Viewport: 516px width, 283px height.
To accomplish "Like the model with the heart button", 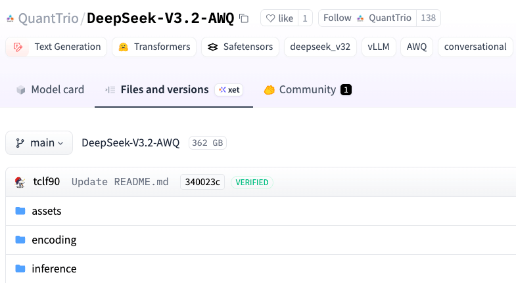I will pyautogui.click(x=279, y=18).
